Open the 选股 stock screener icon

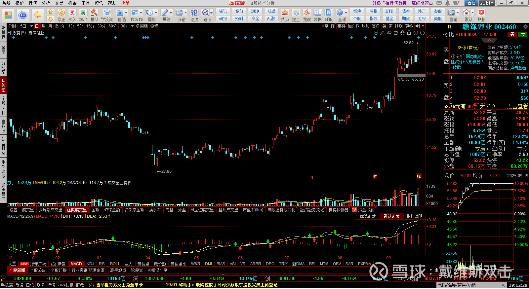tap(206, 13)
